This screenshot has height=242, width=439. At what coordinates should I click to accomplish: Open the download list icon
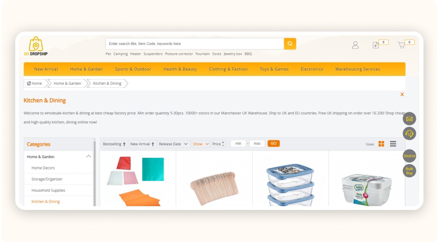tap(376, 45)
